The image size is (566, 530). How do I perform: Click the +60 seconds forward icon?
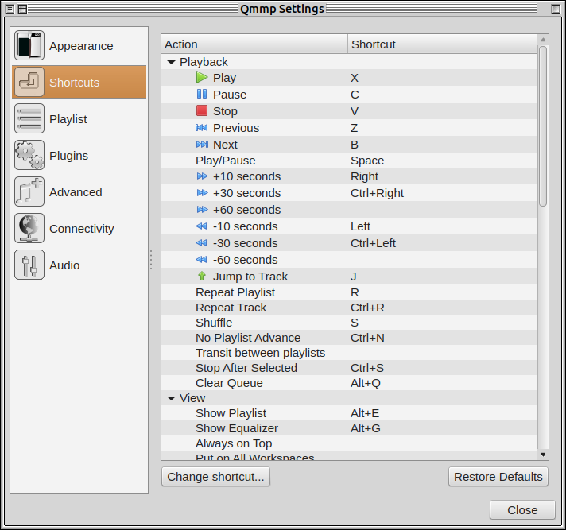click(x=202, y=209)
